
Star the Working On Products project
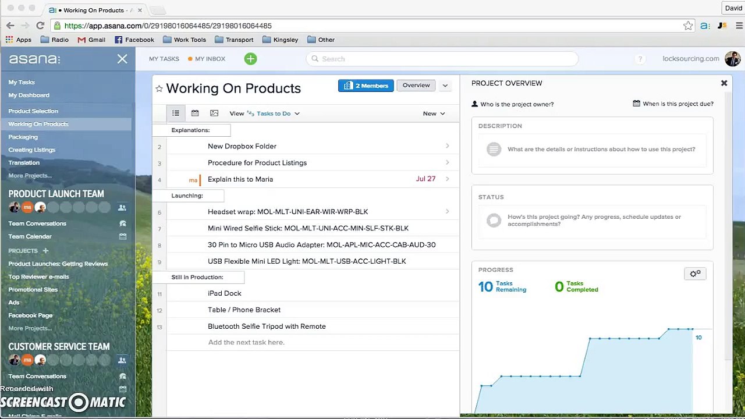point(159,88)
